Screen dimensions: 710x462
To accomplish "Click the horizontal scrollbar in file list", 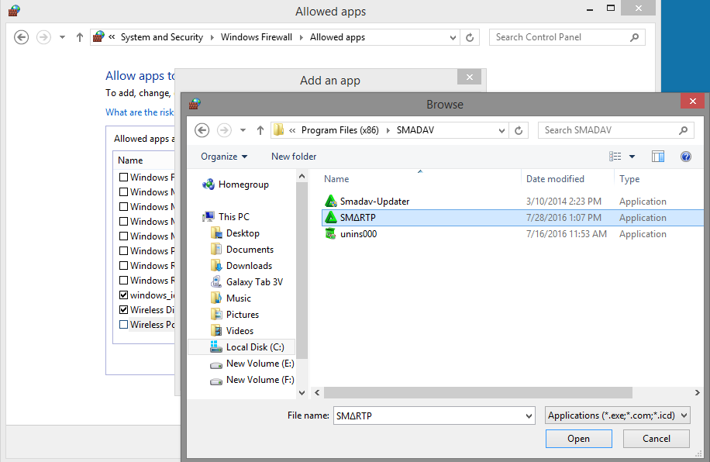I will pos(477,393).
